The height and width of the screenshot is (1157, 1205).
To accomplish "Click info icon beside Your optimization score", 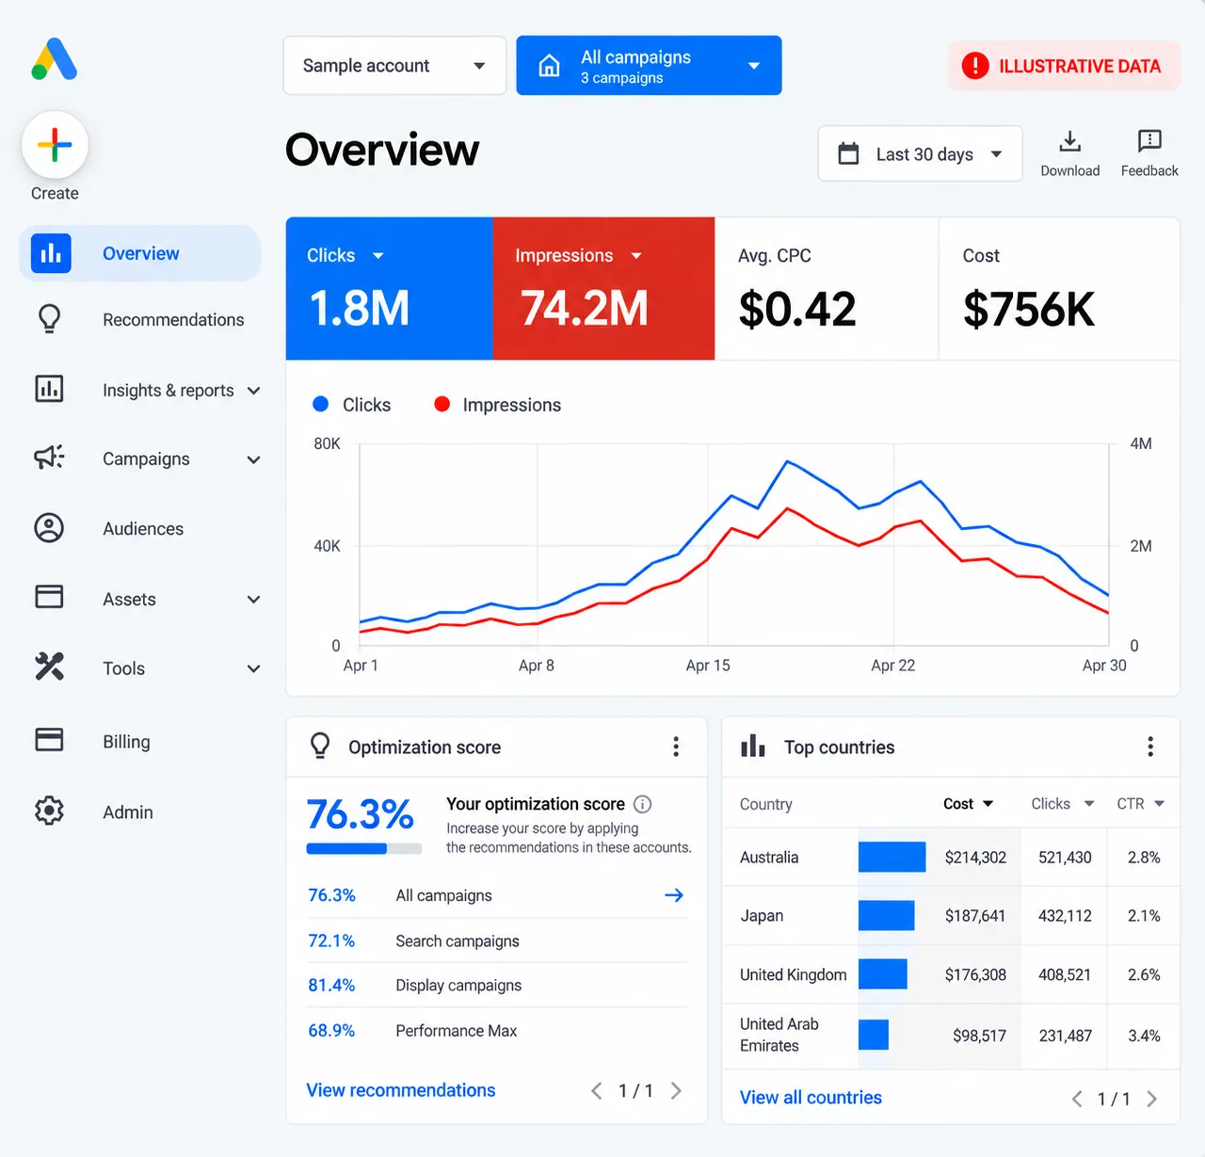I will tap(642, 804).
